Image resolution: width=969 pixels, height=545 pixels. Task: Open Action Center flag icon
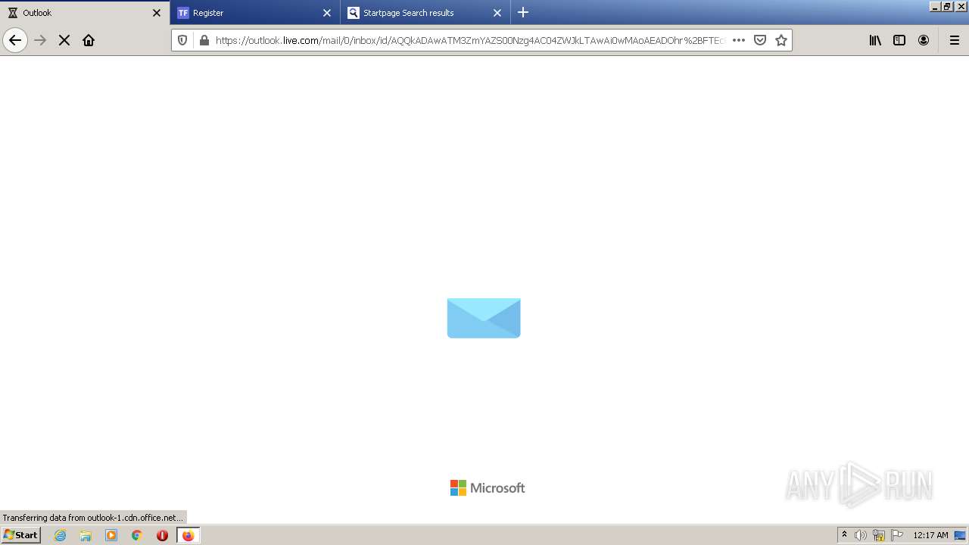click(x=897, y=535)
